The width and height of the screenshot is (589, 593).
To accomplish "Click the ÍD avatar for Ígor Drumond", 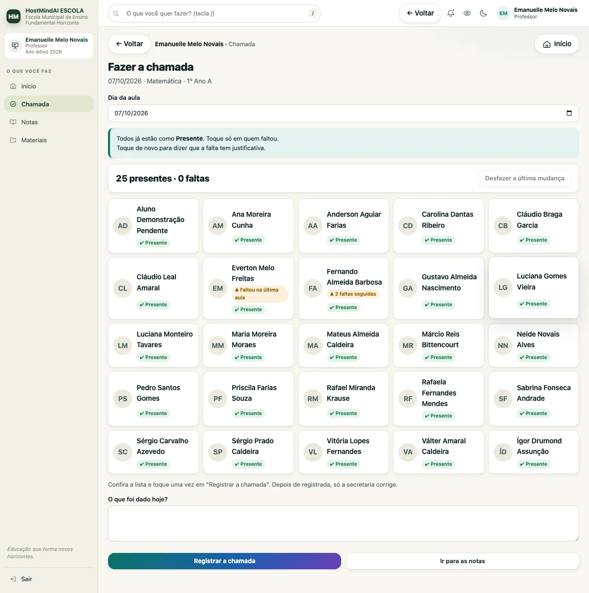I will (x=503, y=452).
